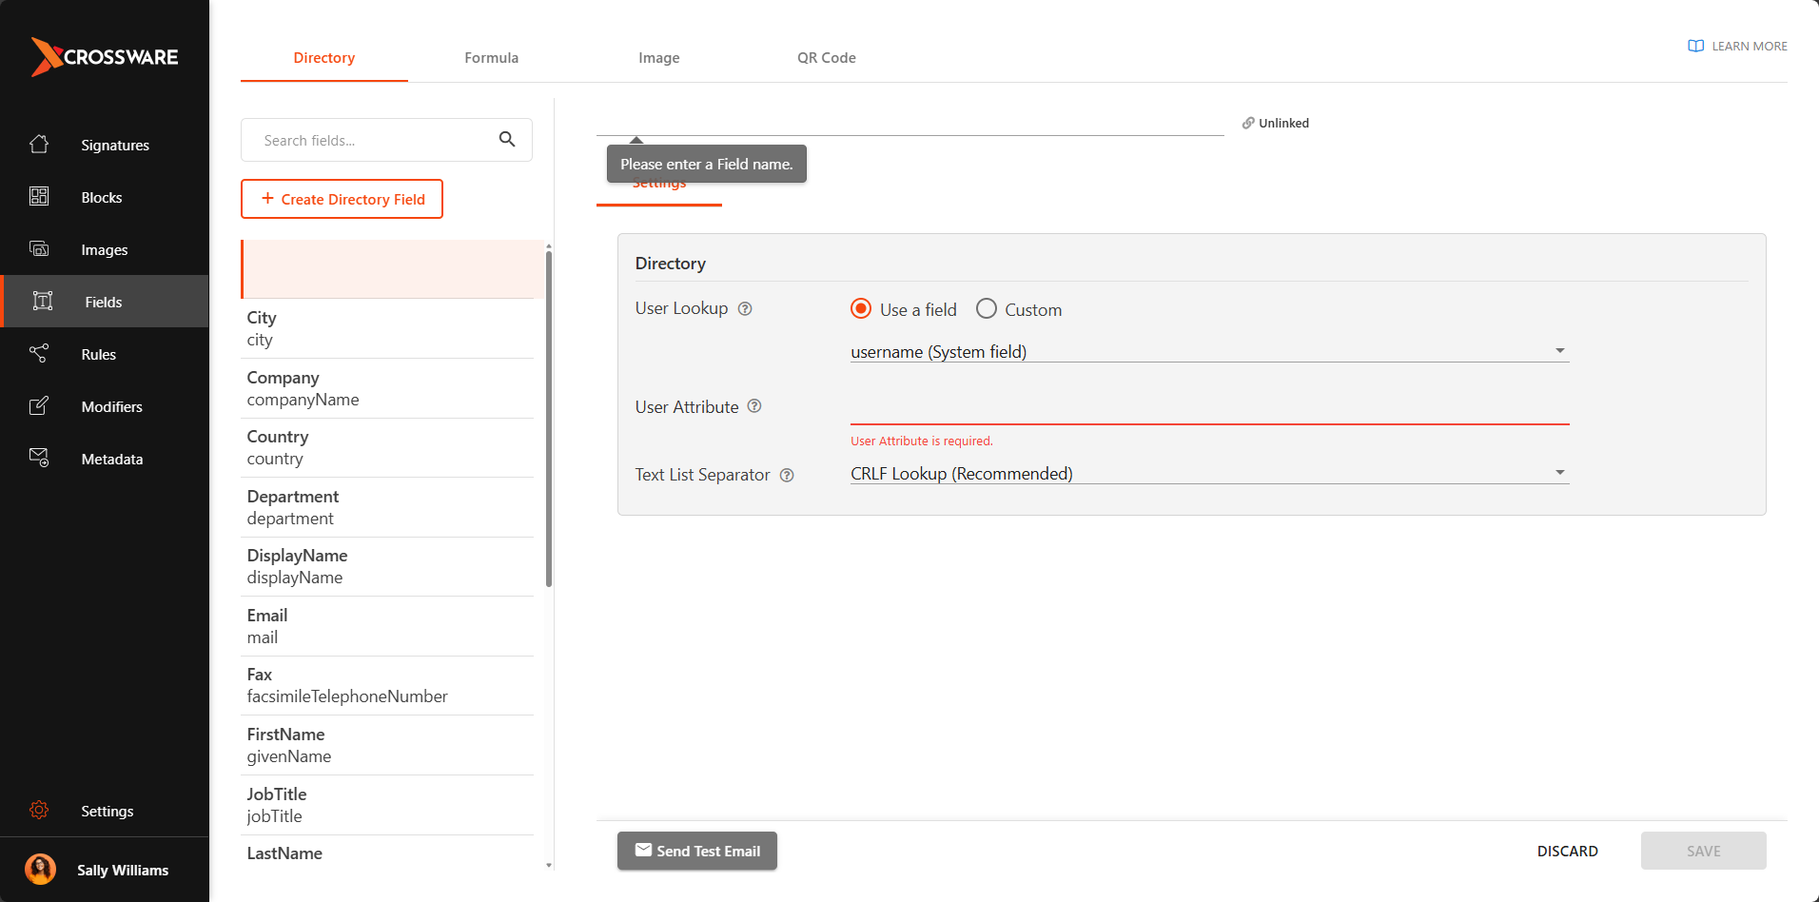Select the Custom radio option
This screenshot has width=1819, height=902.
987,309
